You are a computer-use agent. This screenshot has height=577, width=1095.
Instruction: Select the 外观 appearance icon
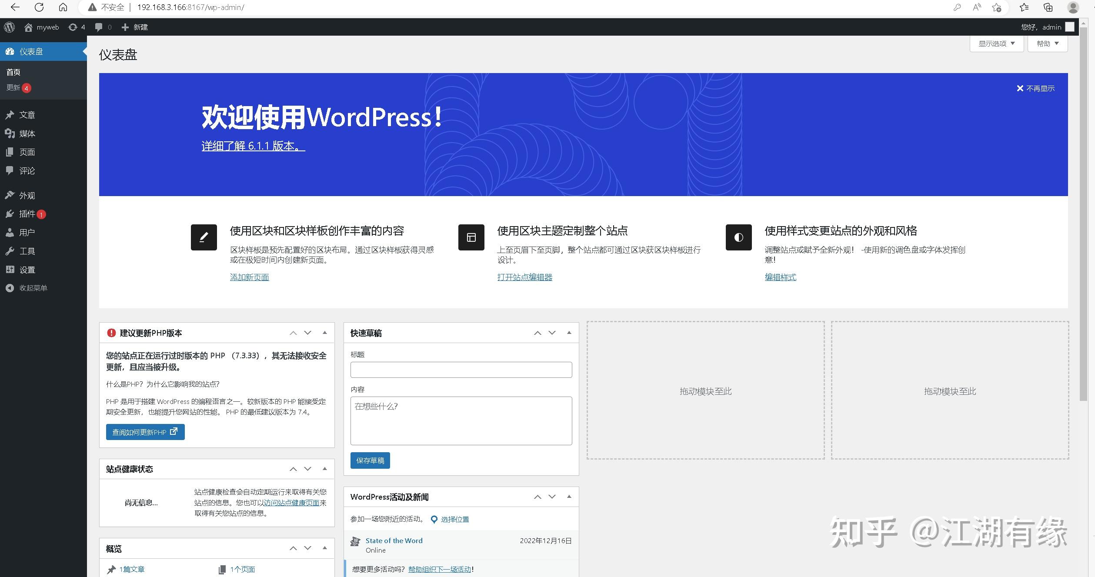click(10, 195)
